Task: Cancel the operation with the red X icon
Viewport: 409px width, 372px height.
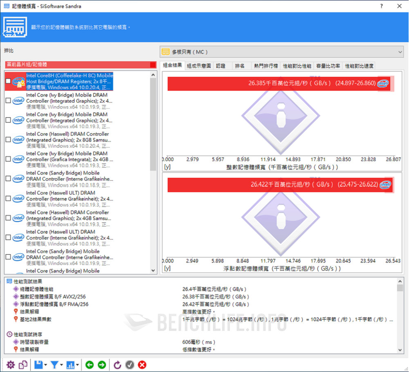Action: coord(142,365)
